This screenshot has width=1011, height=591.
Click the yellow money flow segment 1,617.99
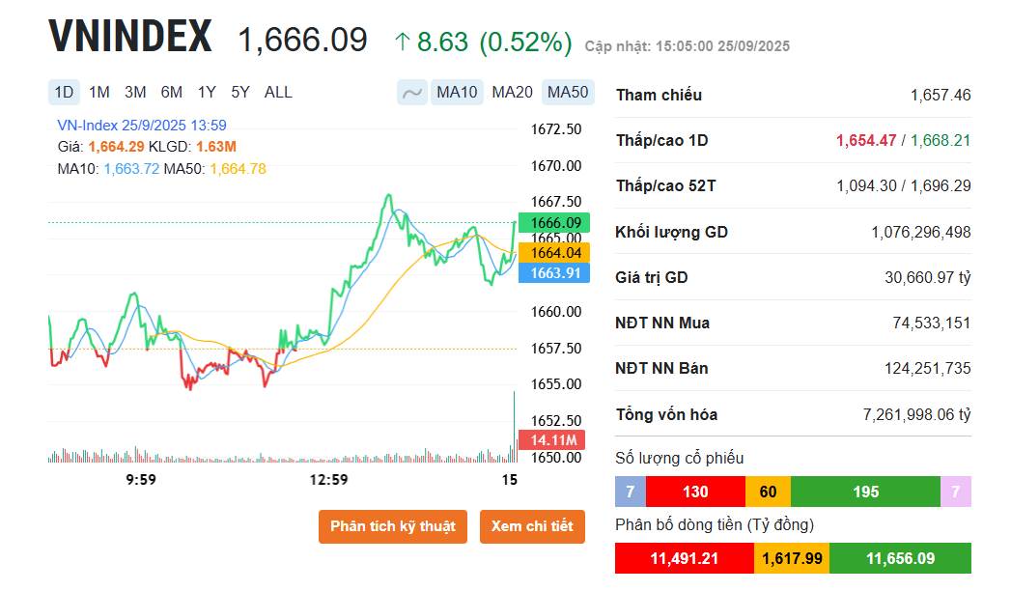click(792, 558)
